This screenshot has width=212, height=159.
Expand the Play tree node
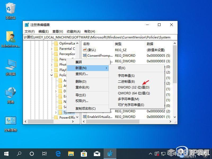[51, 70]
